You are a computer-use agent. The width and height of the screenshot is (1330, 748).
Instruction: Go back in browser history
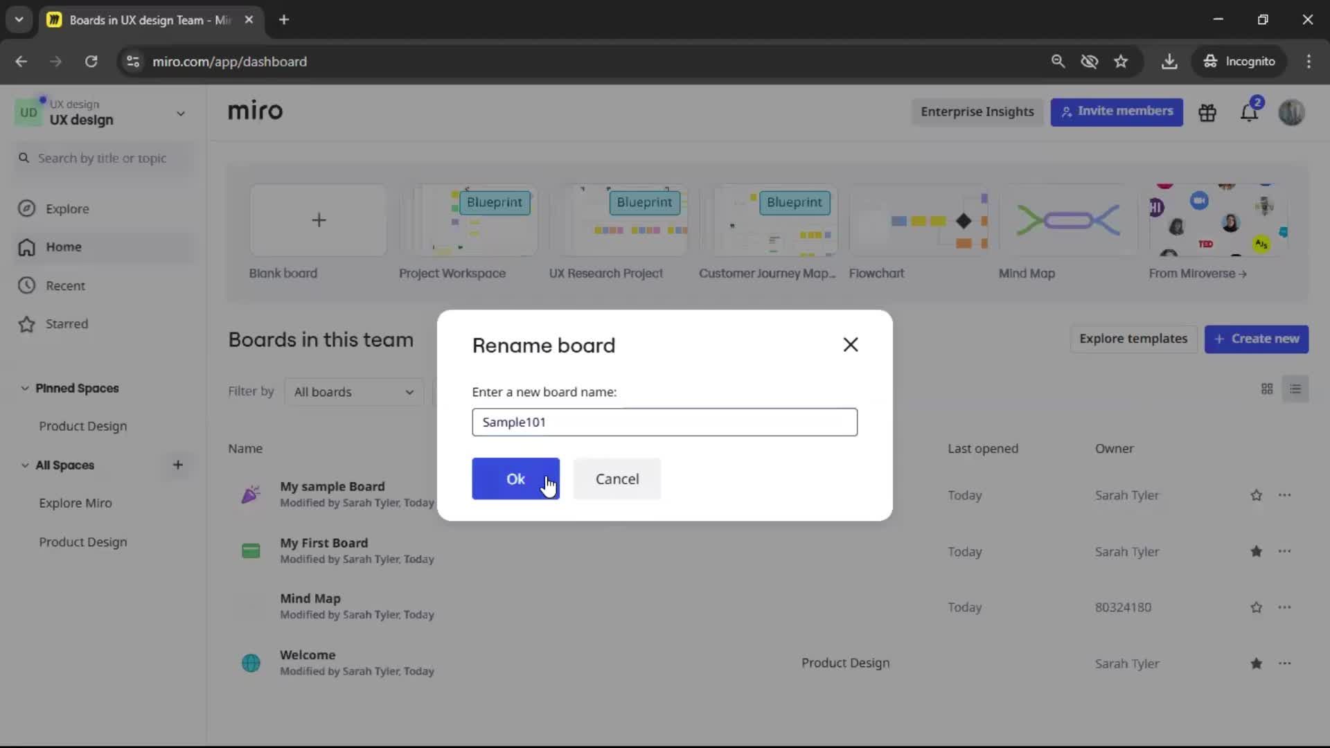click(x=21, y=61)
